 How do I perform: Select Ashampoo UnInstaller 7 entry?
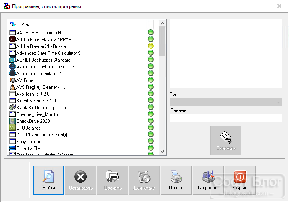pyautogui.click(x=39, y=74)
